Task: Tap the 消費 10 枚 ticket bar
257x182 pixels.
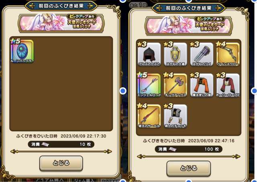Action: coord(61,144)
